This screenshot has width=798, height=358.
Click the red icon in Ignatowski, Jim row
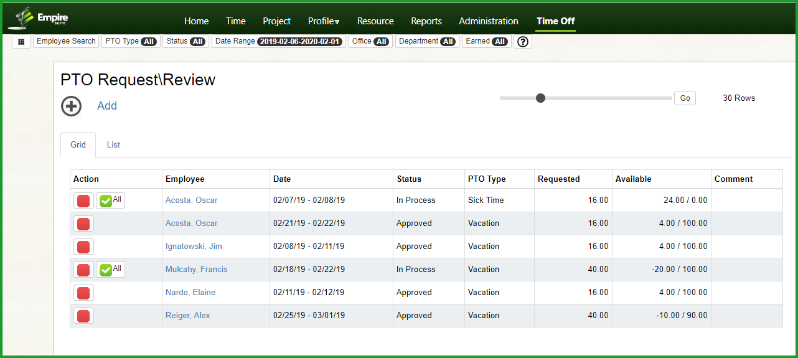point(83,247)
